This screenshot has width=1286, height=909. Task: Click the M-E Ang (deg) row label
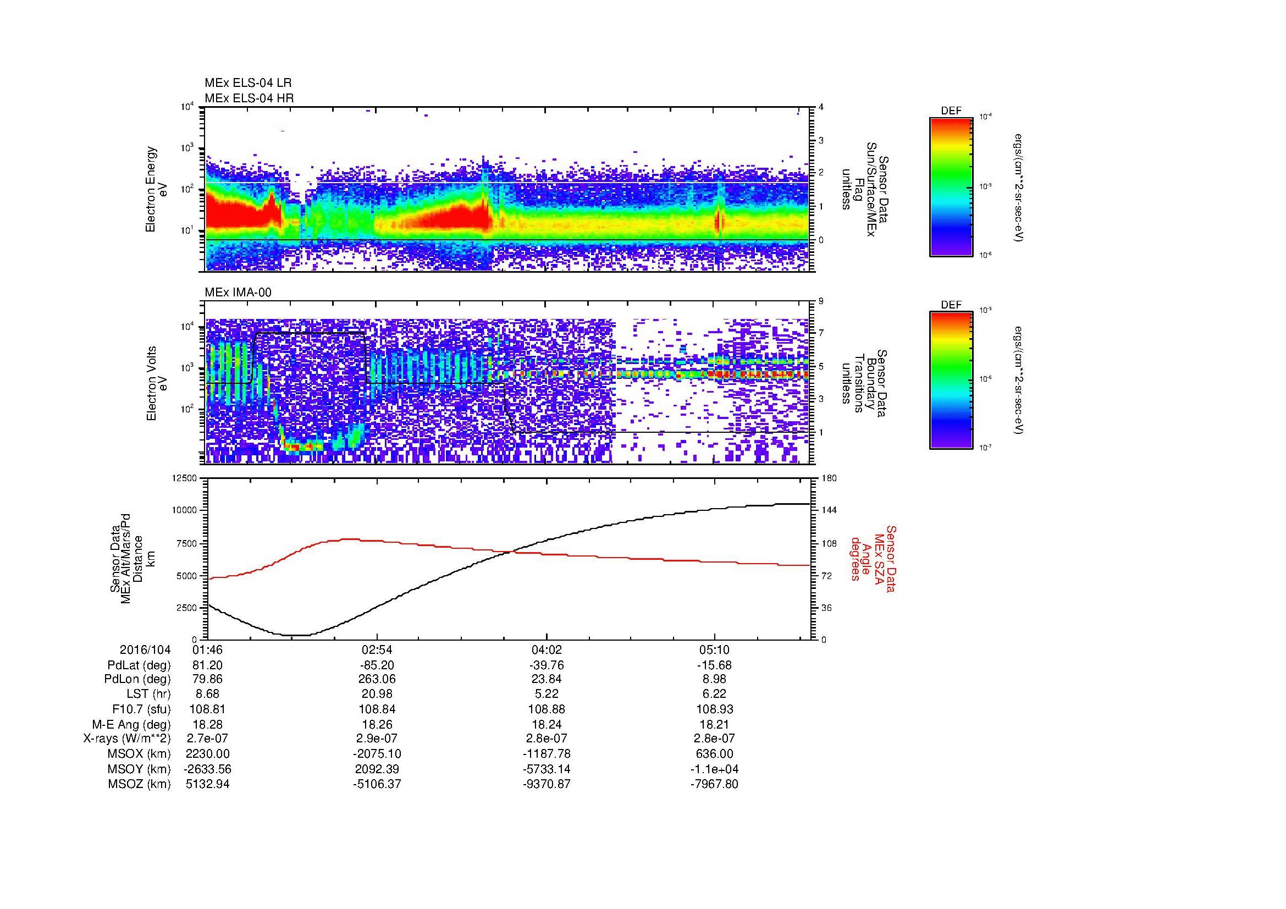point(131,724)
